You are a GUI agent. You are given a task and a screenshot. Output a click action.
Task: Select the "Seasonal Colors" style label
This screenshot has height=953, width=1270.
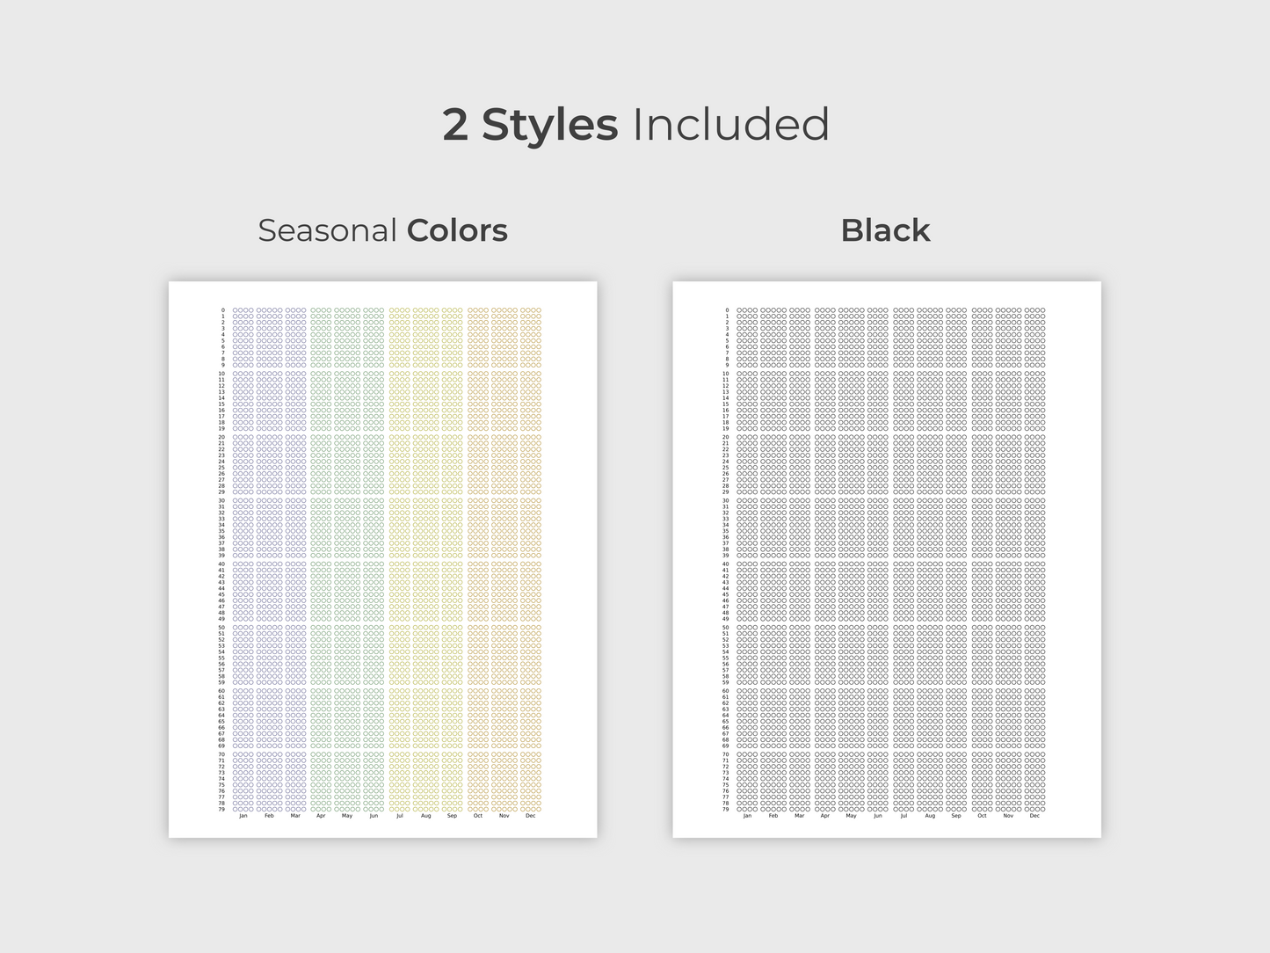382,230
